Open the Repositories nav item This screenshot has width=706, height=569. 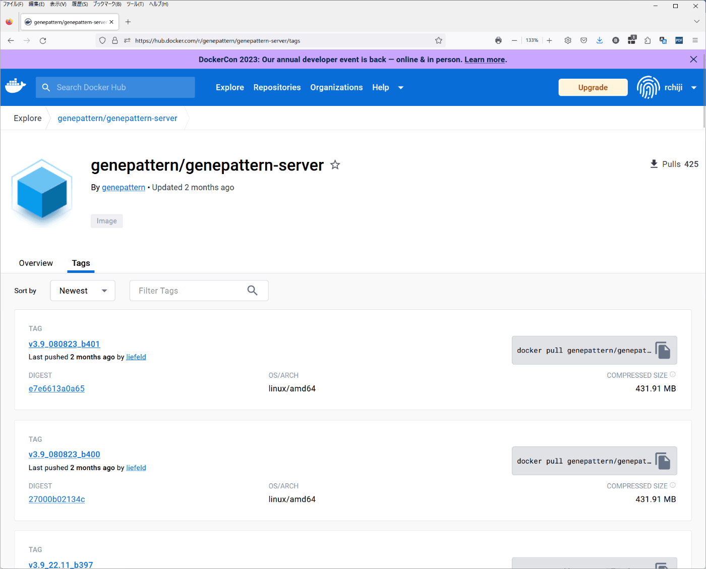pos(277,87)
